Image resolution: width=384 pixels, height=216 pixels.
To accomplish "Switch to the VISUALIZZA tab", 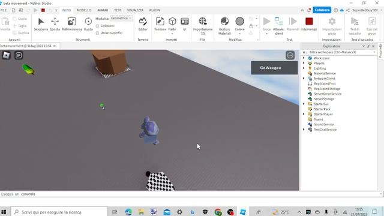I will click(135, 10).
